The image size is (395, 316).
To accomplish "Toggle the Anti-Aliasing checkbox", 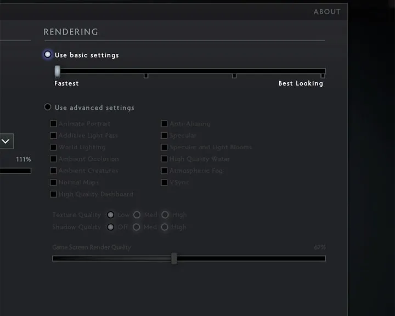I will 164,124.
